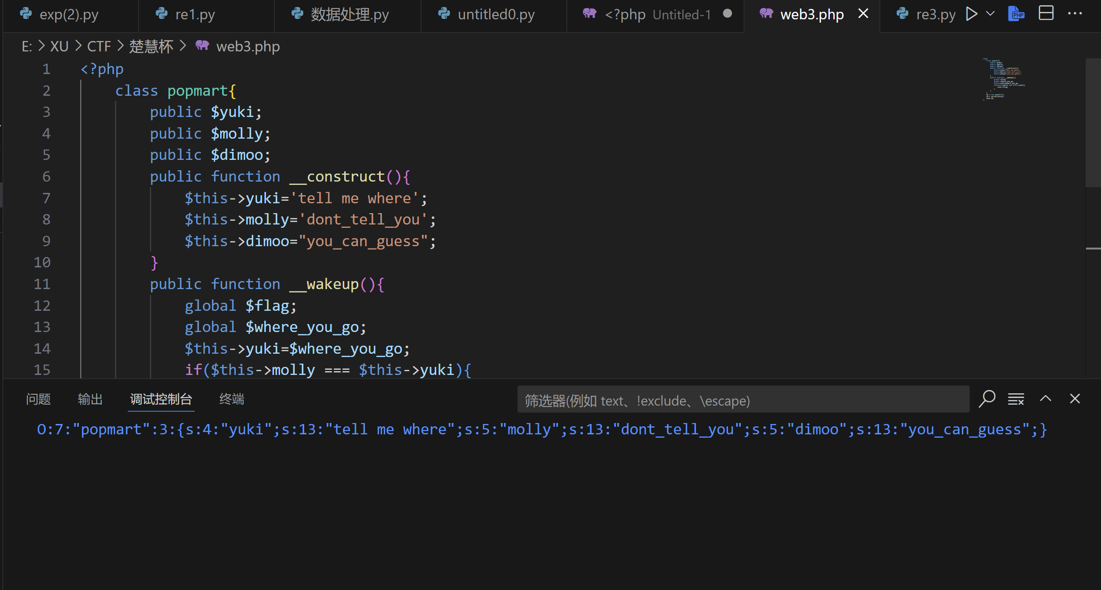Viewport: 1101px width, 590px height.
Task: Open the 输出 panel tab
Action: tap(90, 399)
